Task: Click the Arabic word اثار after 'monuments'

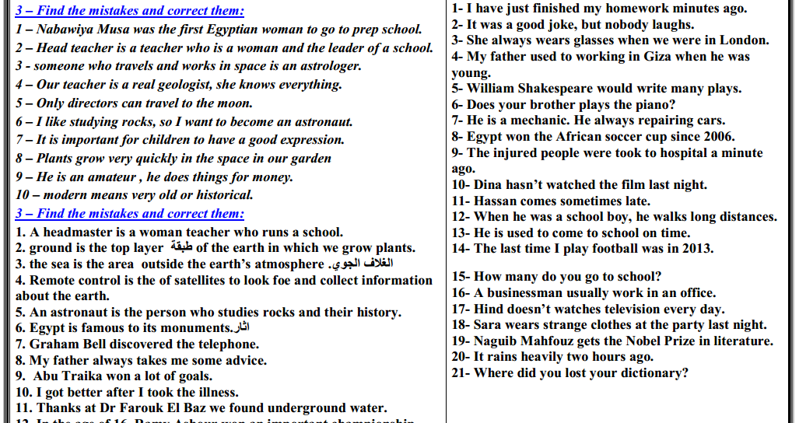Action: point(241,327)
